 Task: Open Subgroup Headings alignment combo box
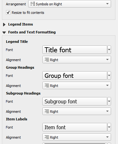77,111
